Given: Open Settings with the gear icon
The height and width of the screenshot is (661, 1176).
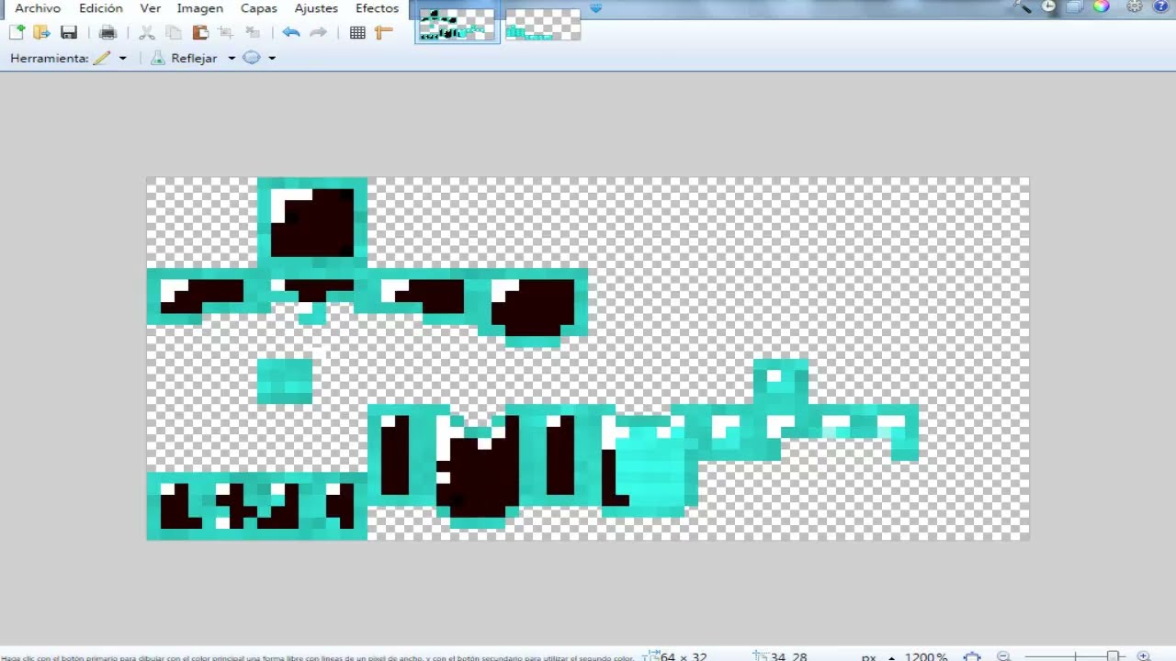Looking at the screenshot, I should point(1135,7).
